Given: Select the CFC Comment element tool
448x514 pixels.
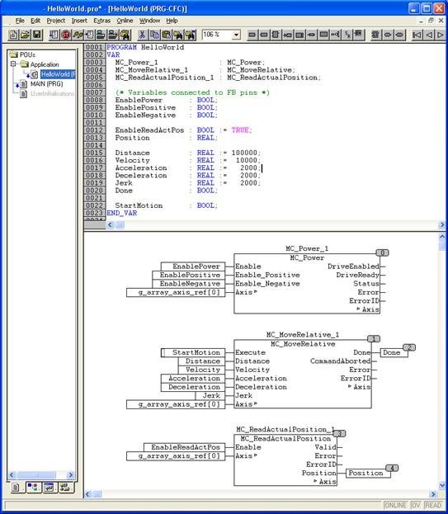Looking at the screenshot, I should [x=323, y=35].
